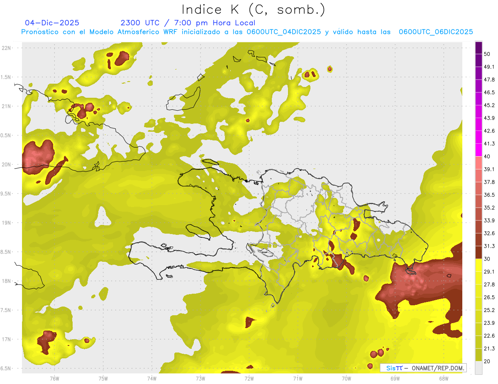The height and width of the screenshot is (384, 498).
Task: Click the 19N latitude label
Action: click(7, 222)
